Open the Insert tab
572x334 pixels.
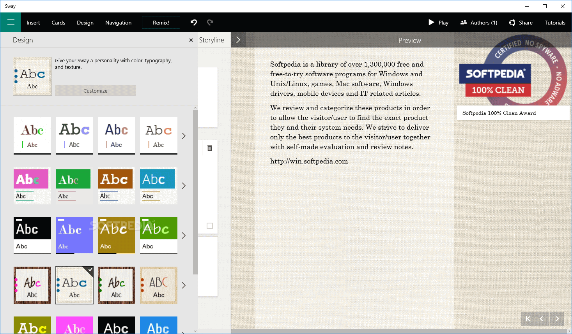pyautogui.click(x=33, y=23)
